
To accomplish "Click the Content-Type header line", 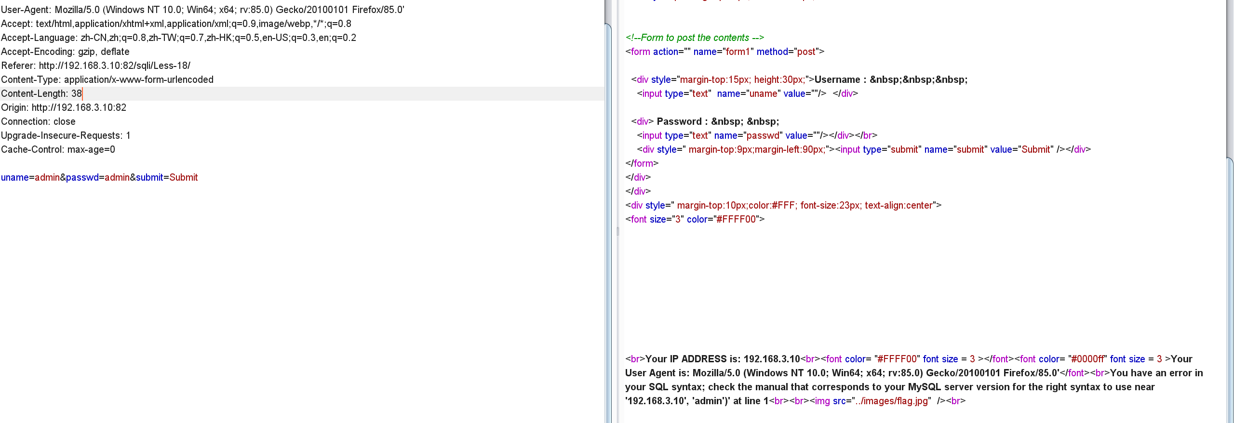I will (x=107, y=79).
